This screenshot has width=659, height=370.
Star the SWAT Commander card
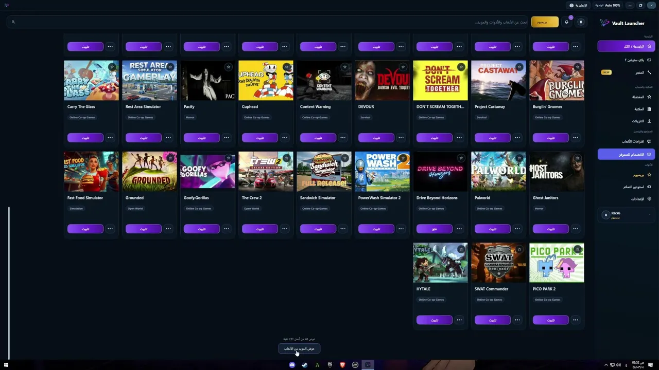point(519,249)
